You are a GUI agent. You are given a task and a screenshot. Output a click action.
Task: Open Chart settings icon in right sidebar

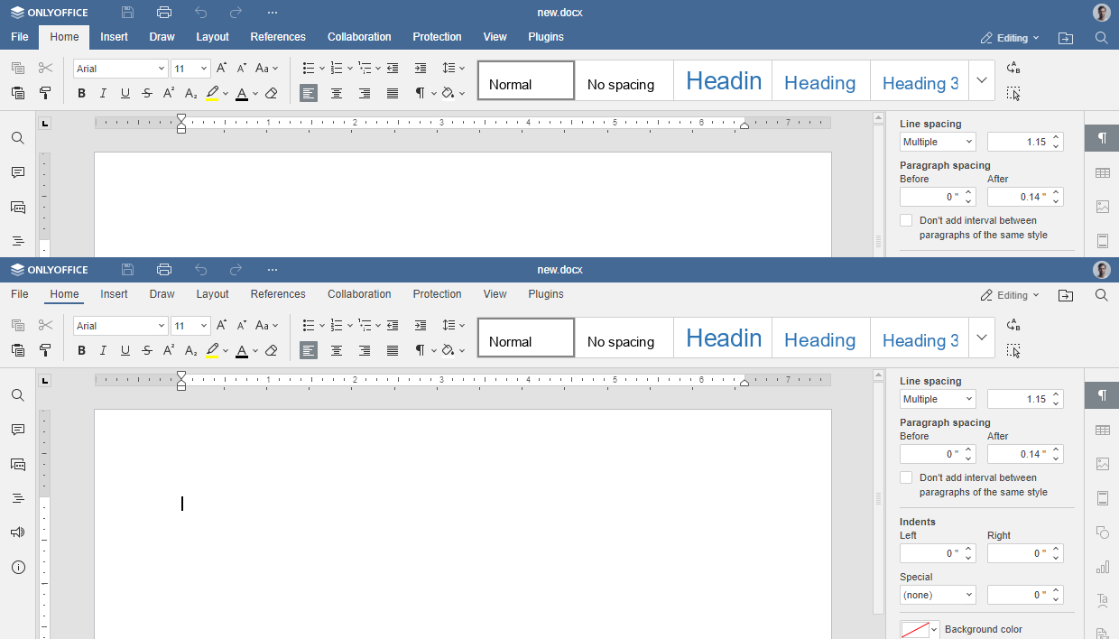[x=1102, y=567]
